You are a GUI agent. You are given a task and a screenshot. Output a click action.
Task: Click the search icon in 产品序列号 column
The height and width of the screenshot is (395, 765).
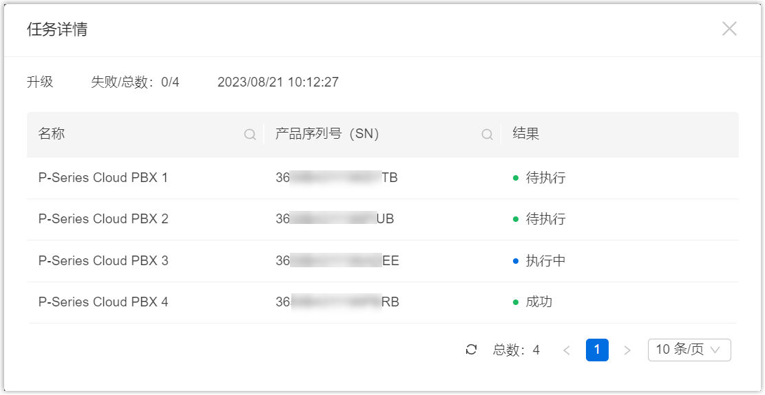coord(487,135)
